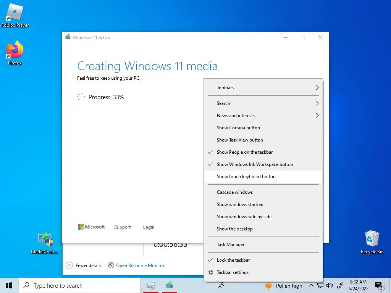Open the Support link in Setup
The image size is (391, 293).
click(x=123, y=227)
